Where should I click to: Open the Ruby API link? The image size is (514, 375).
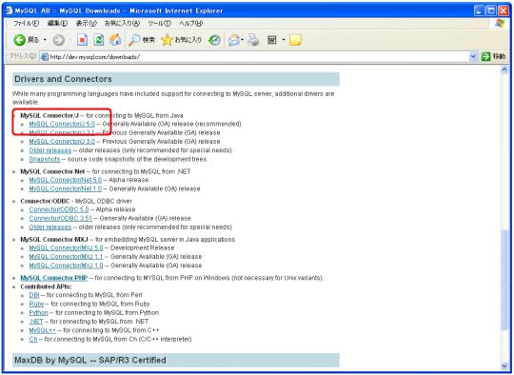click(x=36, y=304)
